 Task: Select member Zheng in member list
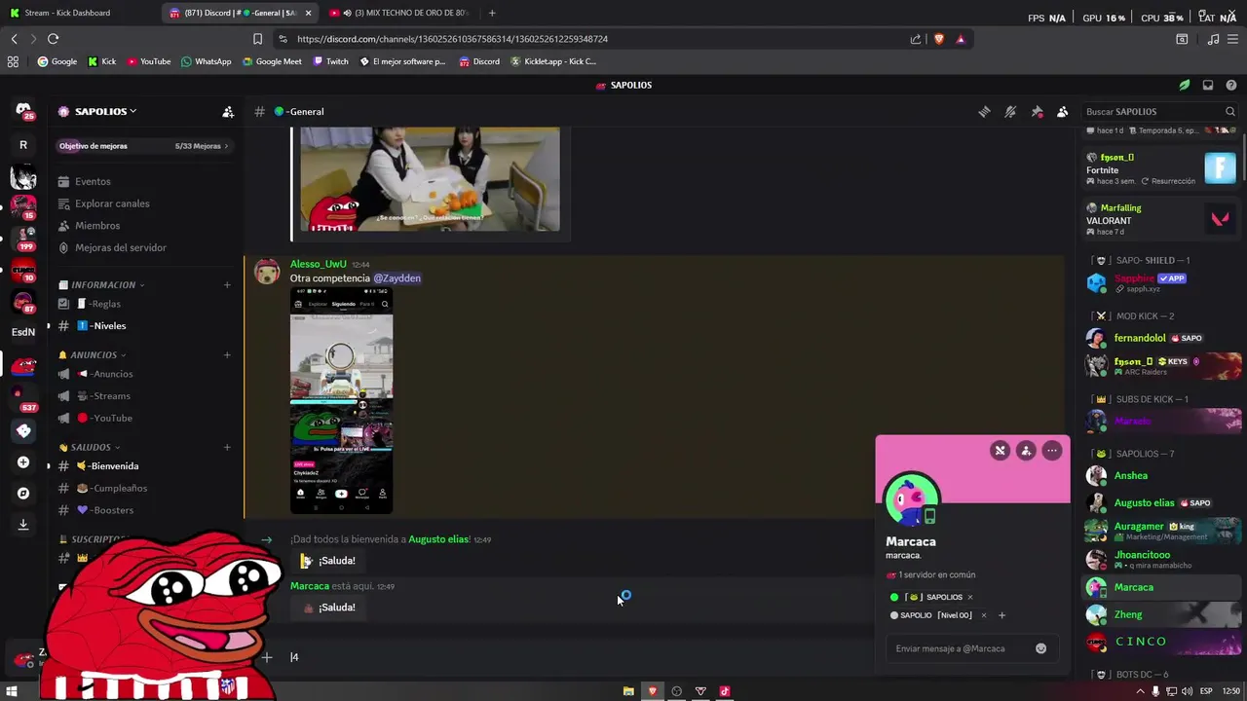click(x=1162, y=614)
